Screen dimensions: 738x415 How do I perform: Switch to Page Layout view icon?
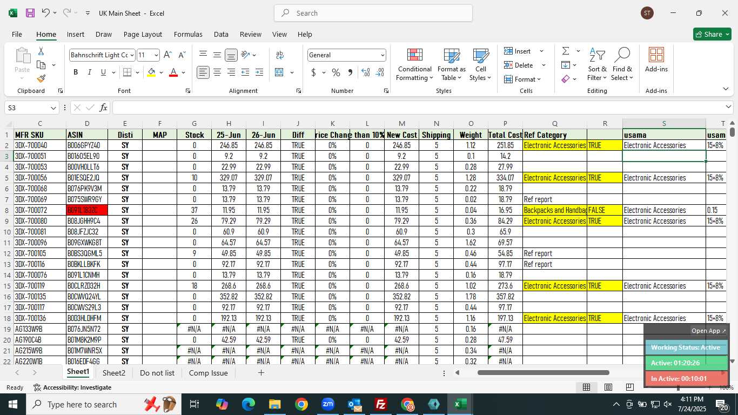pos(608,387)
